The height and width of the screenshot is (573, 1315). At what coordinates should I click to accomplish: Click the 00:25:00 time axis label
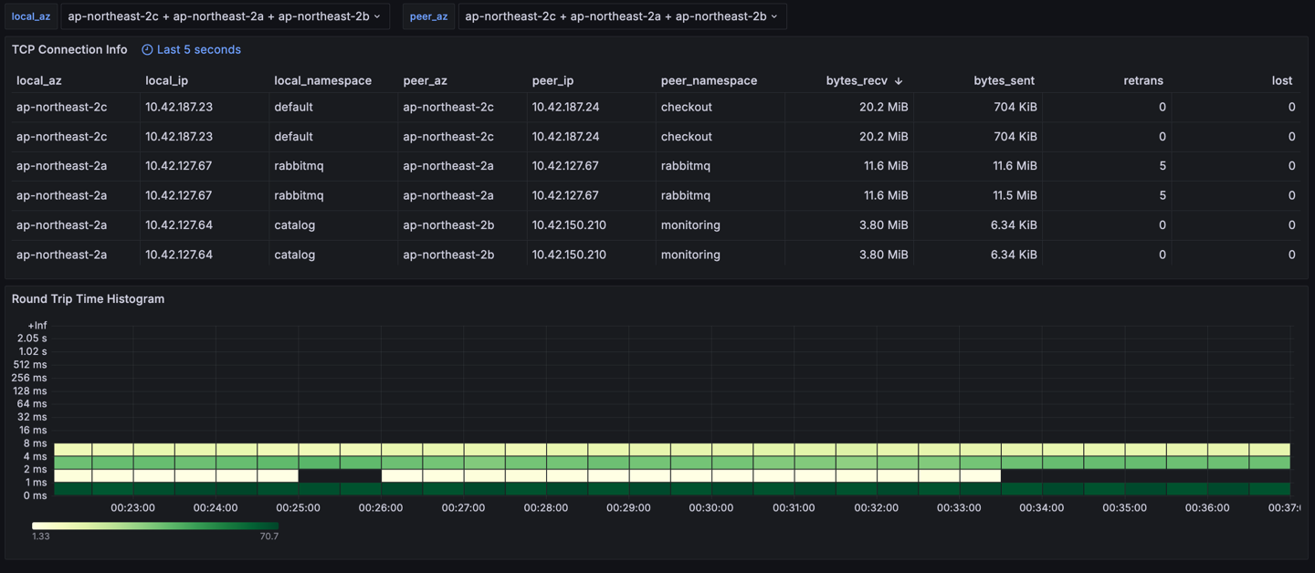pyautogui.click(x=298, y=508)
